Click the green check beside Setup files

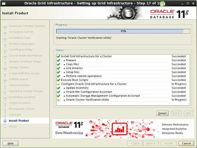(x=58, y=72)
